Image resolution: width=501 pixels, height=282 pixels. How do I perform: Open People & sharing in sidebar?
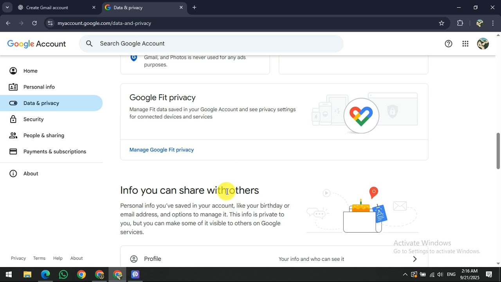pos(51,135)
